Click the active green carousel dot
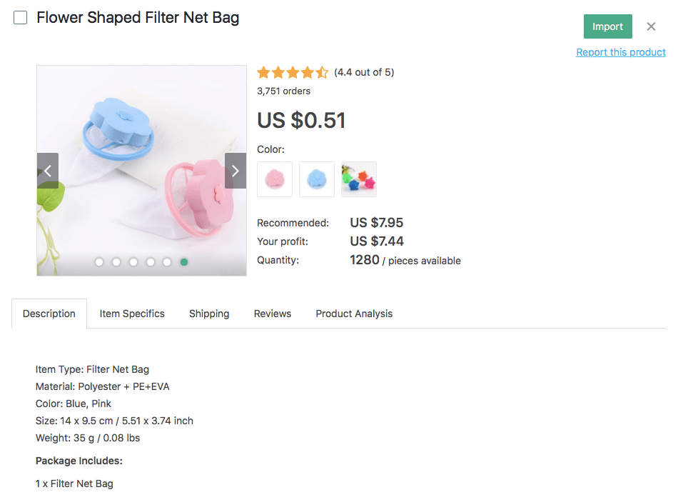678x495 pixels. click(x=184, y=262)
